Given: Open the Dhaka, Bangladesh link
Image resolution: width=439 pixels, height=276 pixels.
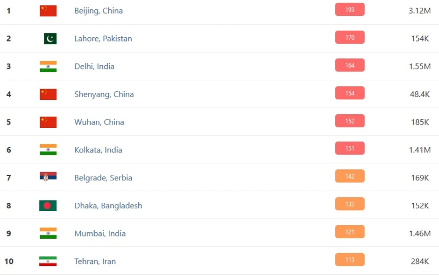Looking at the screenshot, I should click(x=108, y=206).
